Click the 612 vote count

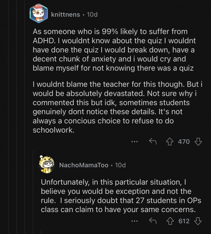184,221
